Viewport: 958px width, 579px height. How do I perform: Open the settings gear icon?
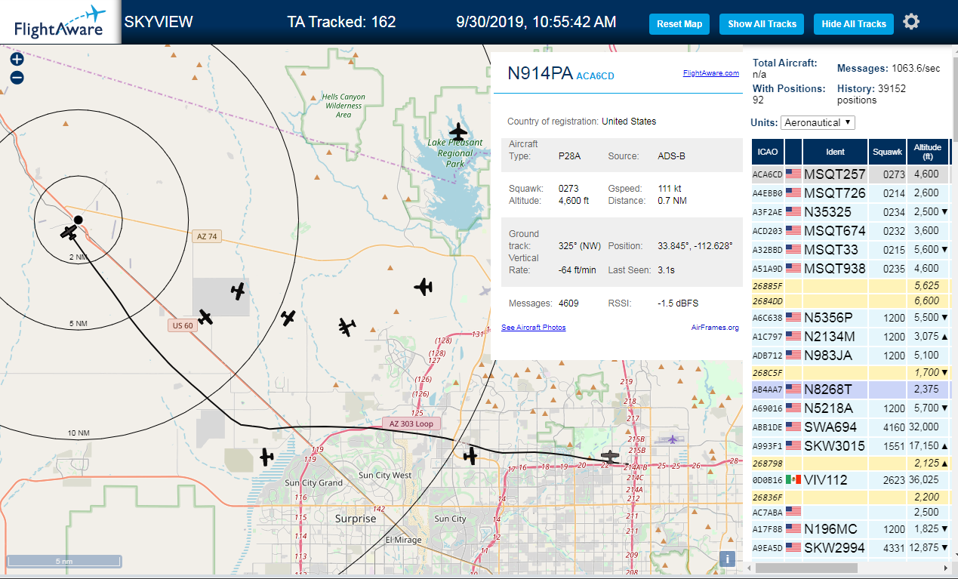click(x=911, y=22)
